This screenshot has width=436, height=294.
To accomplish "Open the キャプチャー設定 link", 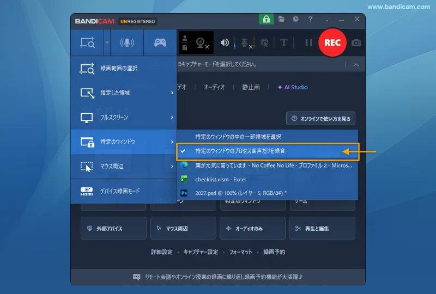I will point(201,252).
